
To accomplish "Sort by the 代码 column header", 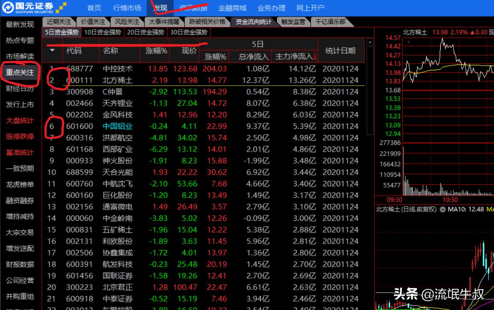I will click(81, 50).
